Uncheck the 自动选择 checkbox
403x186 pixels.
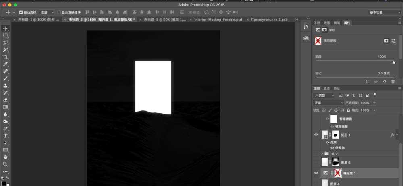(21, 12)
